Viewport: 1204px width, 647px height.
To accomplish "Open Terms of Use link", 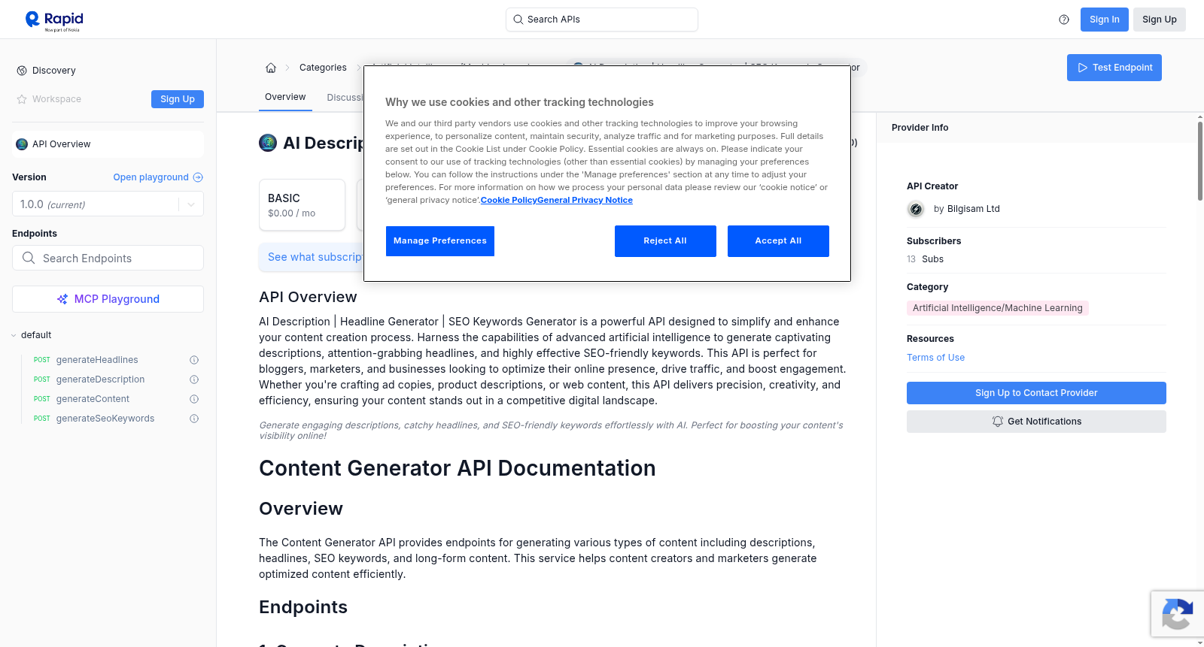I will coord(935,358).
